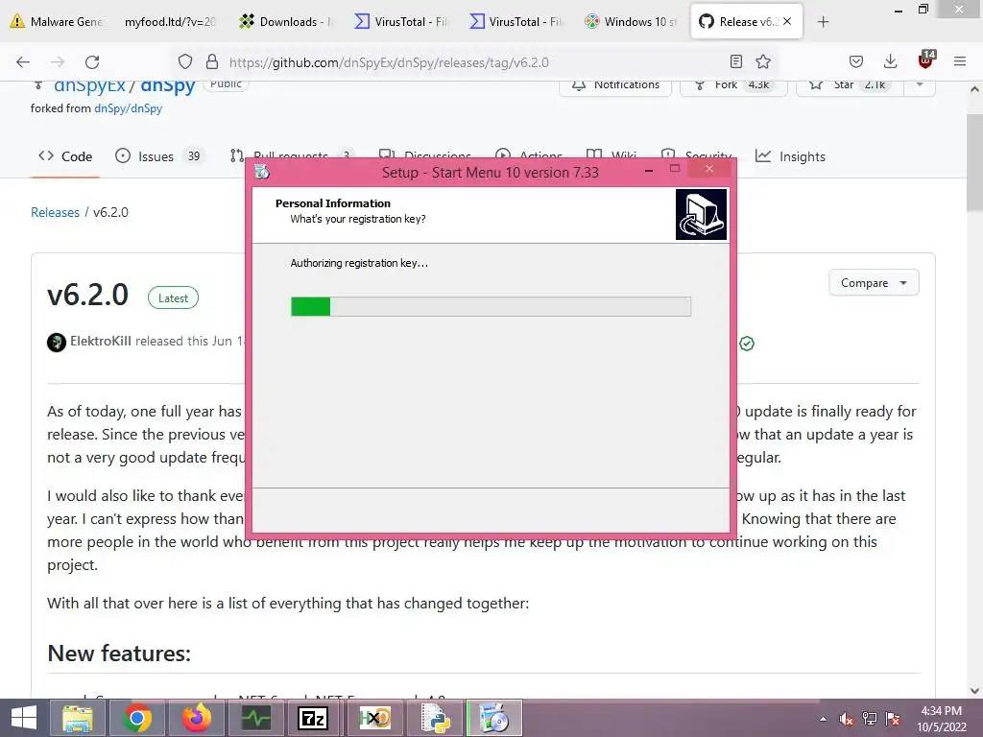Click setup progress bar
This screenshot has height=737, width=983.
tap(491, 306)
